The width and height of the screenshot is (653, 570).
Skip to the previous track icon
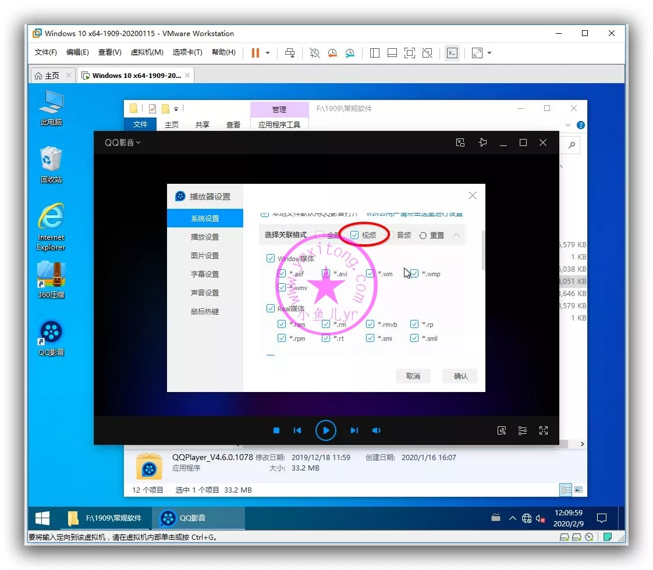point(297,430)
